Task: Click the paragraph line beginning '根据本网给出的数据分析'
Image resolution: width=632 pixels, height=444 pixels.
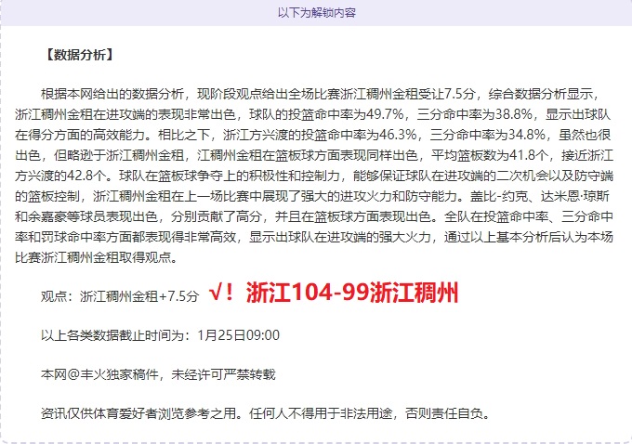Action: (x=321, y=94)
